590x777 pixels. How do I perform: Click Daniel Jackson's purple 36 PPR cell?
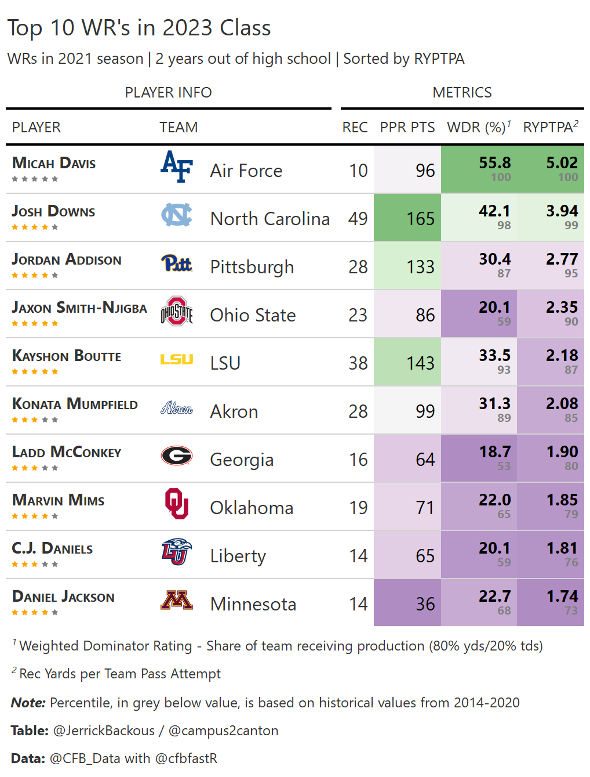click(x=407, y=603)
